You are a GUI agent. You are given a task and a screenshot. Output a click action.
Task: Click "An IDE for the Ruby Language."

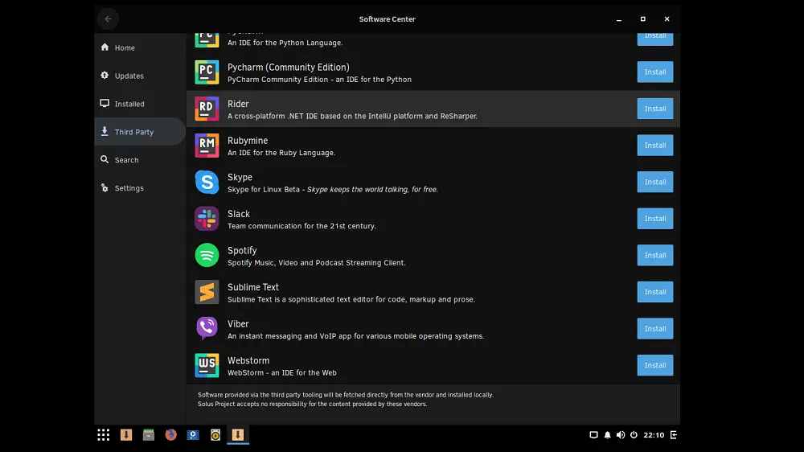(281, 153)
